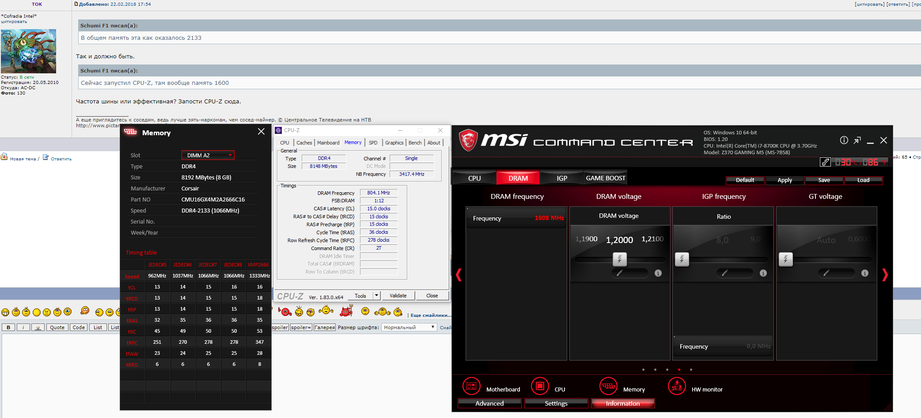This screenshot has width=921, height=418.
Task: Click the DRAM Frequency 1608 MHz field
Action: (516, 218)
